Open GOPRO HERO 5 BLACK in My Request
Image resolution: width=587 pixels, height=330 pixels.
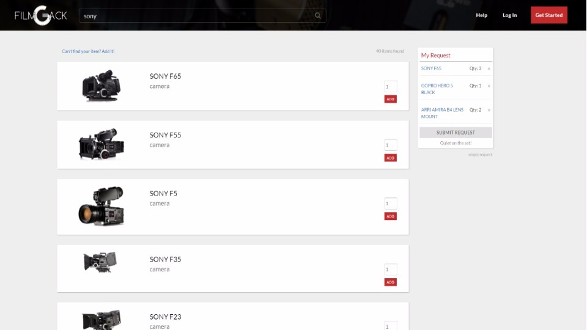tap(437, 89)
